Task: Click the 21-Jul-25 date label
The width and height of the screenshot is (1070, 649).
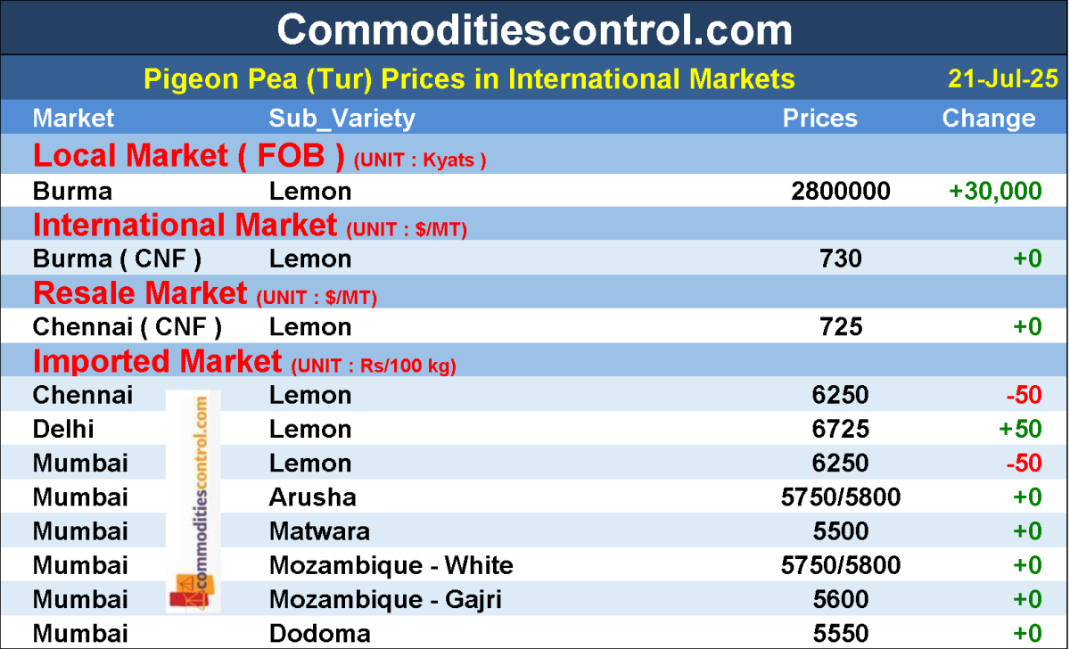Action: [1002, 79]
